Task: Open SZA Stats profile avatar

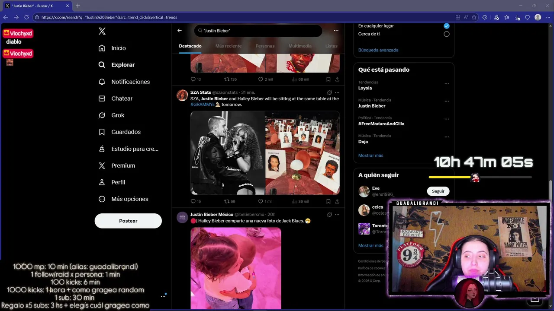Action: tap(182, 95)
